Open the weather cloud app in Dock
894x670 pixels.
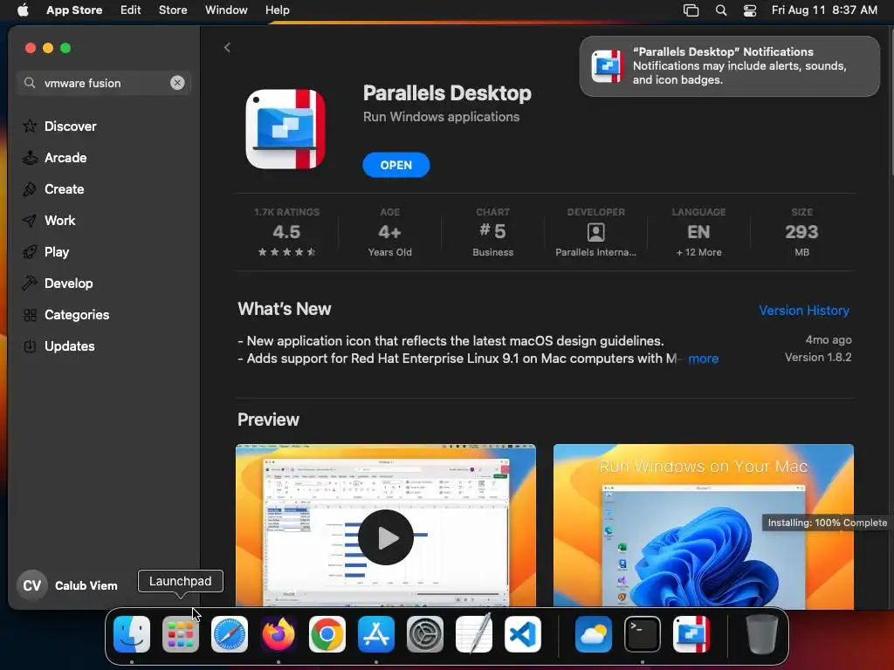coord(594,634)
